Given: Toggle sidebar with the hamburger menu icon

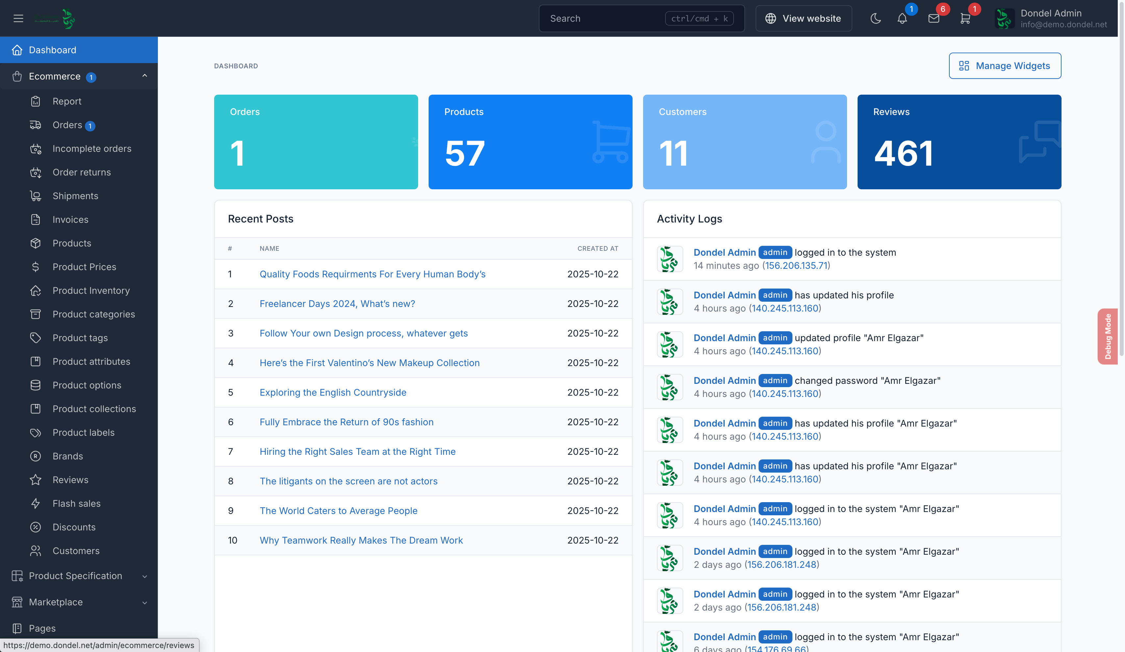Looking at the screenshot, I should click(x=18, y=18).
